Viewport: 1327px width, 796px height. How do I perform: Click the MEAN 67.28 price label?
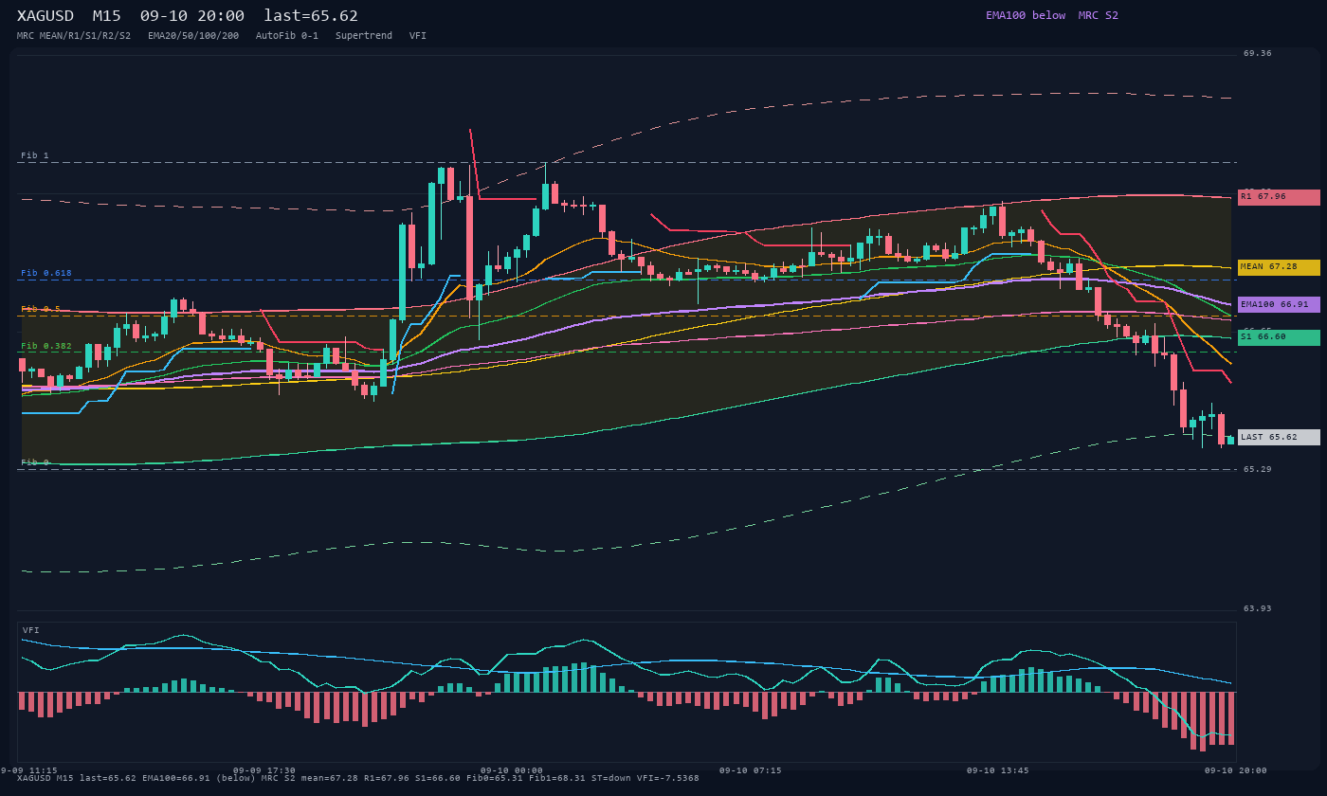coord(1279,267)
